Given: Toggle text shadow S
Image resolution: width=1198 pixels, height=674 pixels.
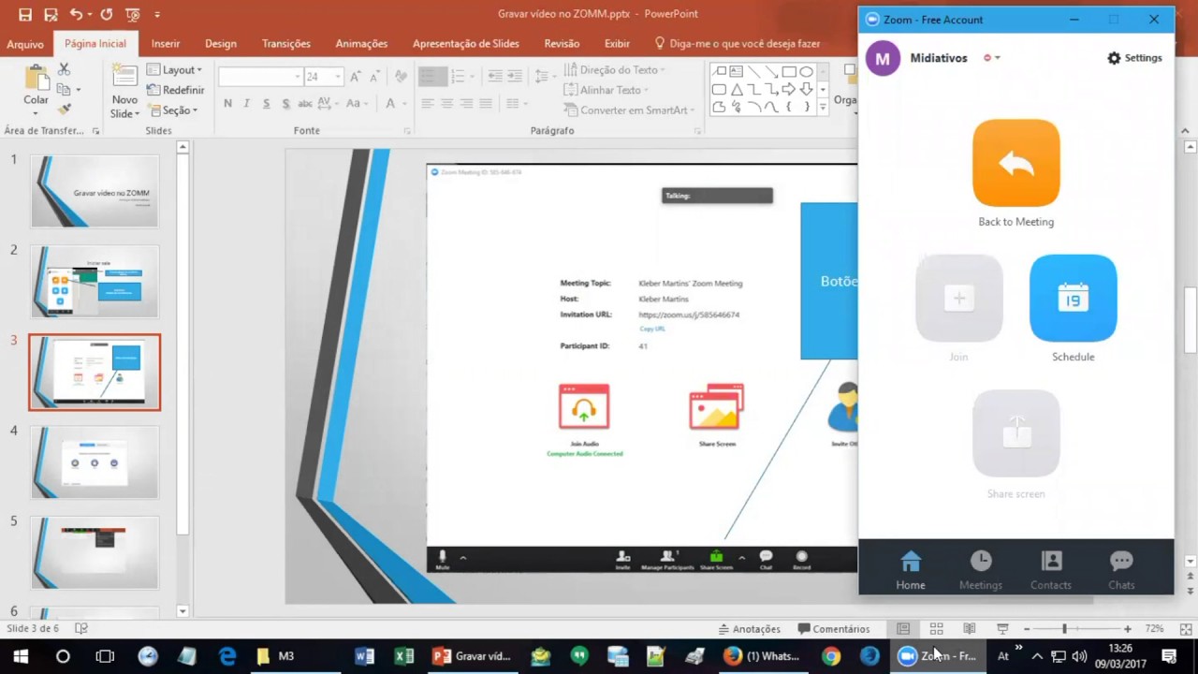Looking at the screenshot, I should 286,103.
